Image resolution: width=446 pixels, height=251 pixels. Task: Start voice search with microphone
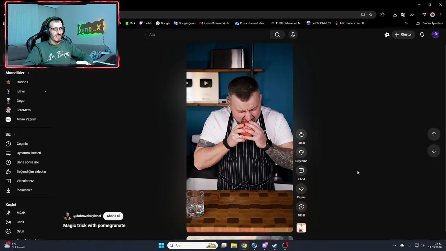(293, 35)
